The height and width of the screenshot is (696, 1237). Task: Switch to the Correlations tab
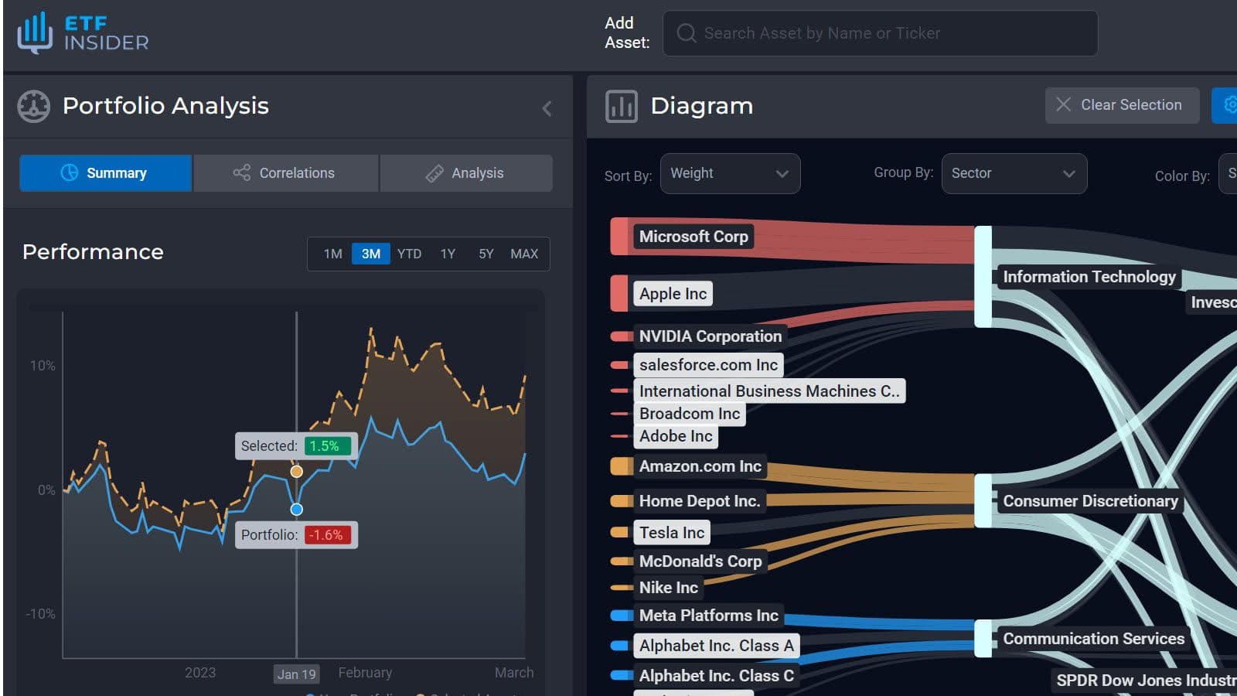click(x=285, y=173)
